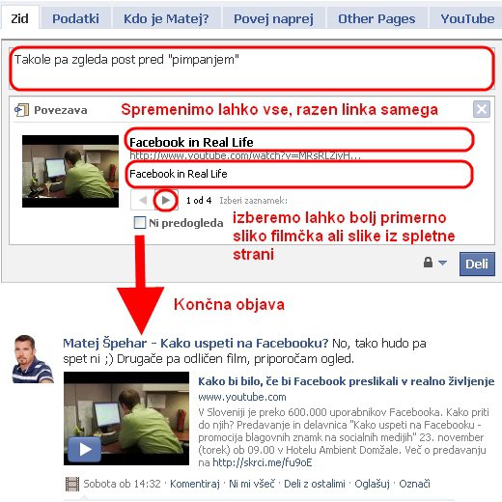Click the Povezava link attachment icon
Viewport: 502px width, 502px height.
pos(21,110)
